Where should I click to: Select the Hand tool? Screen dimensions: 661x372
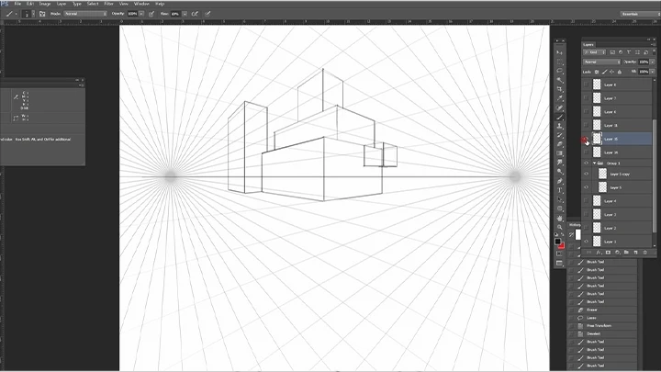pos(559,219)
